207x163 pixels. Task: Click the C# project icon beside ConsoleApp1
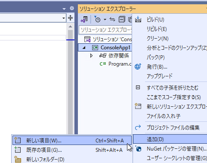pos(95,48)
